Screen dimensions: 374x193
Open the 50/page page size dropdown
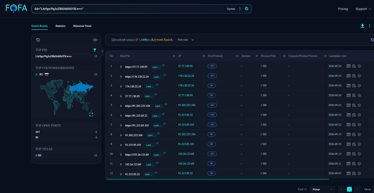click(323, 189)
